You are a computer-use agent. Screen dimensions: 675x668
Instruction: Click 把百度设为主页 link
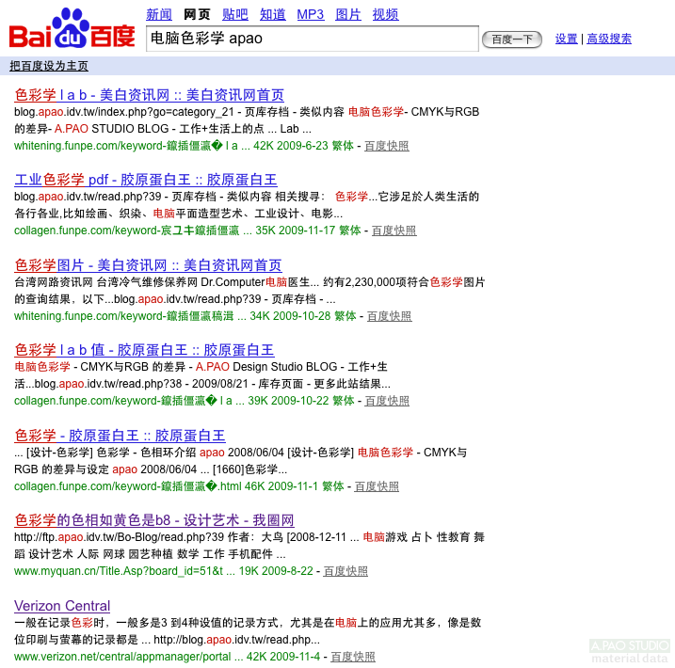[x=49, y=66]
